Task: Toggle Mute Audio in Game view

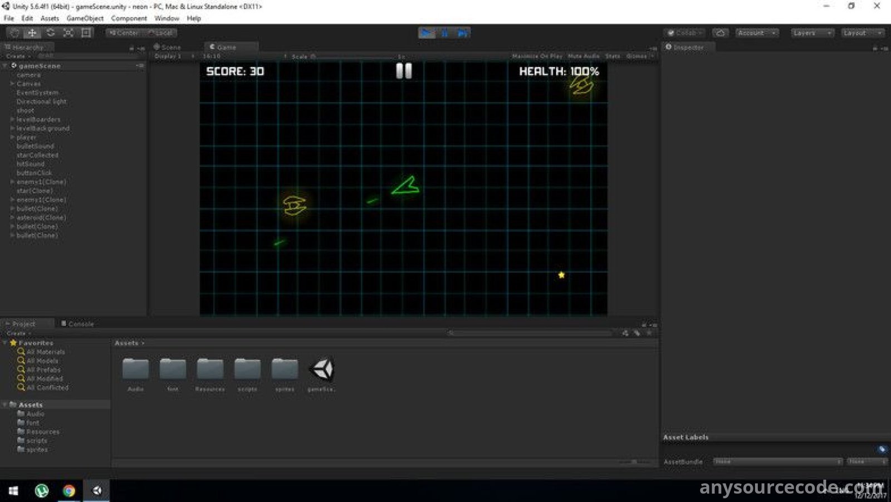Action: [583, 56]
